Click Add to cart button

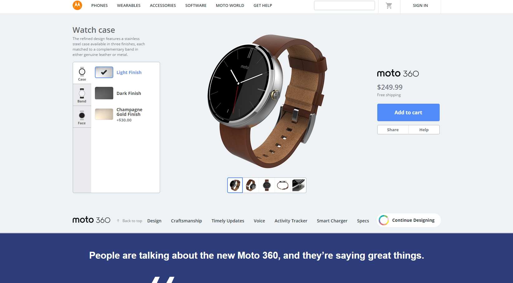pyautogui.click(x=408, y=112)
